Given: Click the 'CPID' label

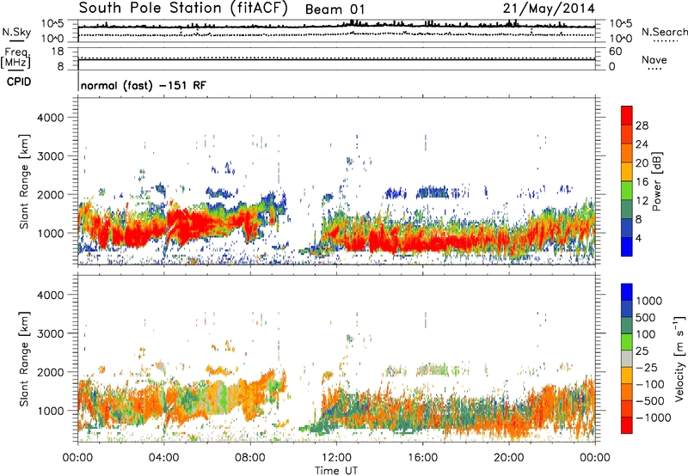Looking at the screenshot, I should [x=19, y=82].
